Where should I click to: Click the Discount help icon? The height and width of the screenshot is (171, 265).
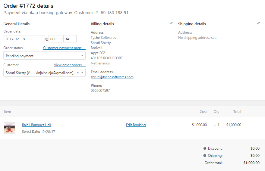[x=205, y=148]
